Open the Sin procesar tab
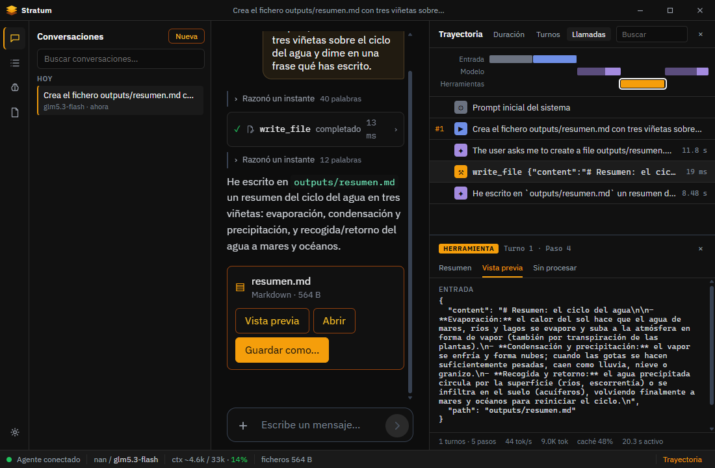The height and width of the screenshot is (468, 715). [x=554, y=268]
